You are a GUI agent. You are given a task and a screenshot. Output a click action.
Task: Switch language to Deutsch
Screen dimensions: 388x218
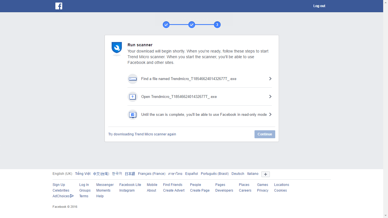(238, 174)
